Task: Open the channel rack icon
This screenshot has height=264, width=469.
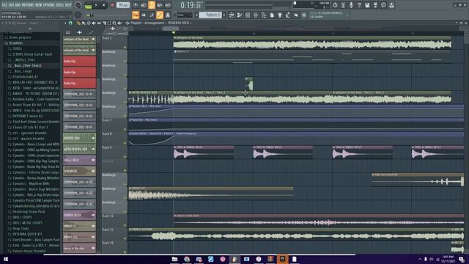Action: click(x=248, y=15)
